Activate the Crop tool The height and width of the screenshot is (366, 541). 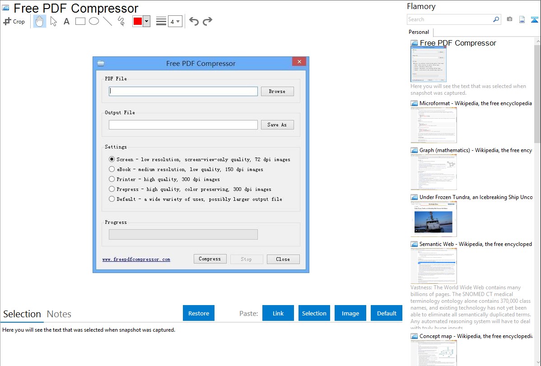click(14, 21)
